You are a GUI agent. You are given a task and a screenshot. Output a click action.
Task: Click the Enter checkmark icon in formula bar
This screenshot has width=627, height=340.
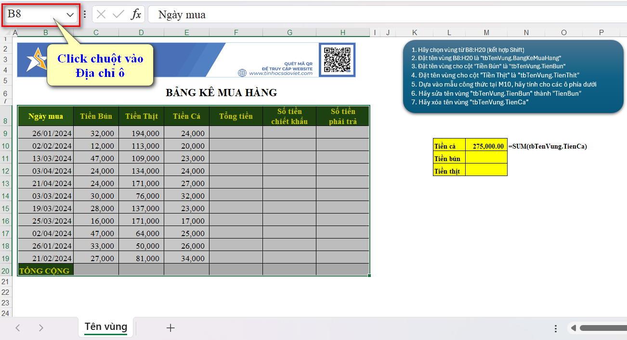tap(118, 14)
